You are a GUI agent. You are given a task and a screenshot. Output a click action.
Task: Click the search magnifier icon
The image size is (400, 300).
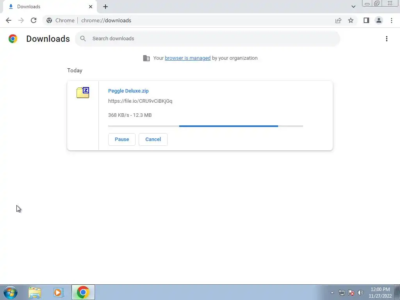83,39
